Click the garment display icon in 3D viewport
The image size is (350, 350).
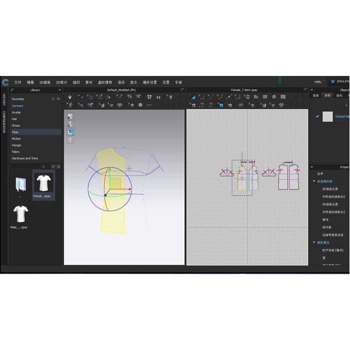(x=70, y=116)
